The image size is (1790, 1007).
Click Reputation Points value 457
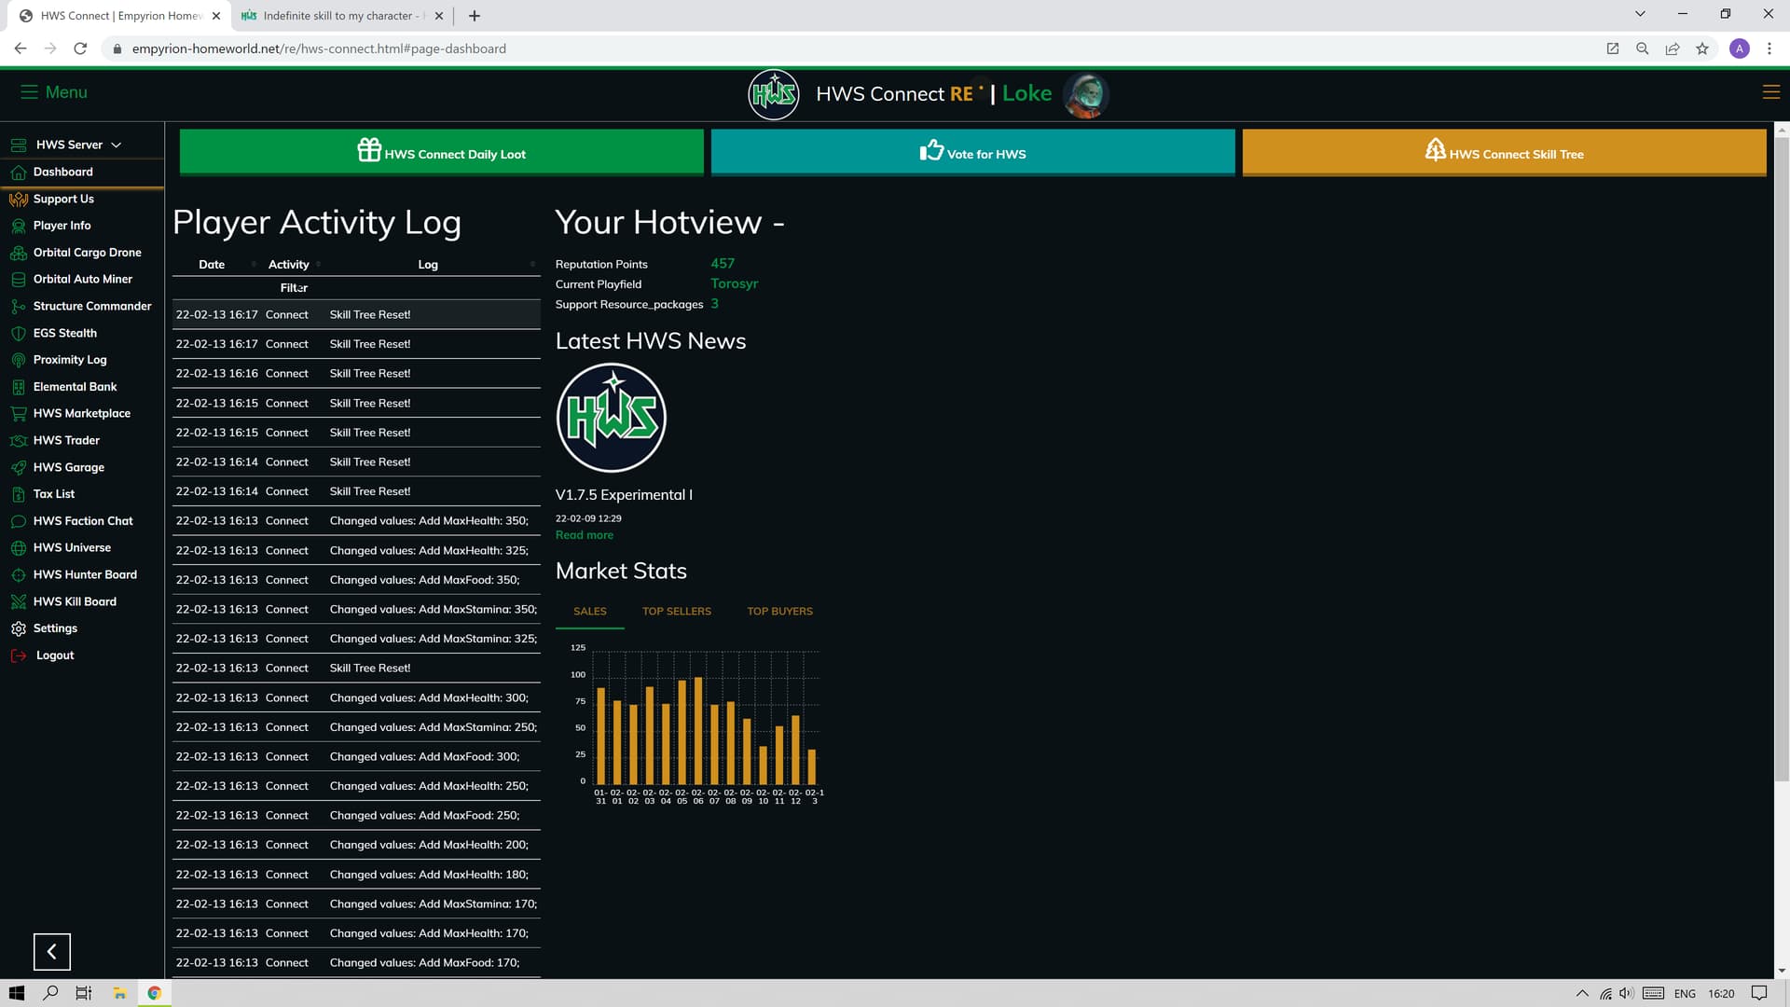click(x=723, y=264)
